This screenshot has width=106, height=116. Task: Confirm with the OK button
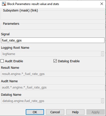(x=35, y=112)
